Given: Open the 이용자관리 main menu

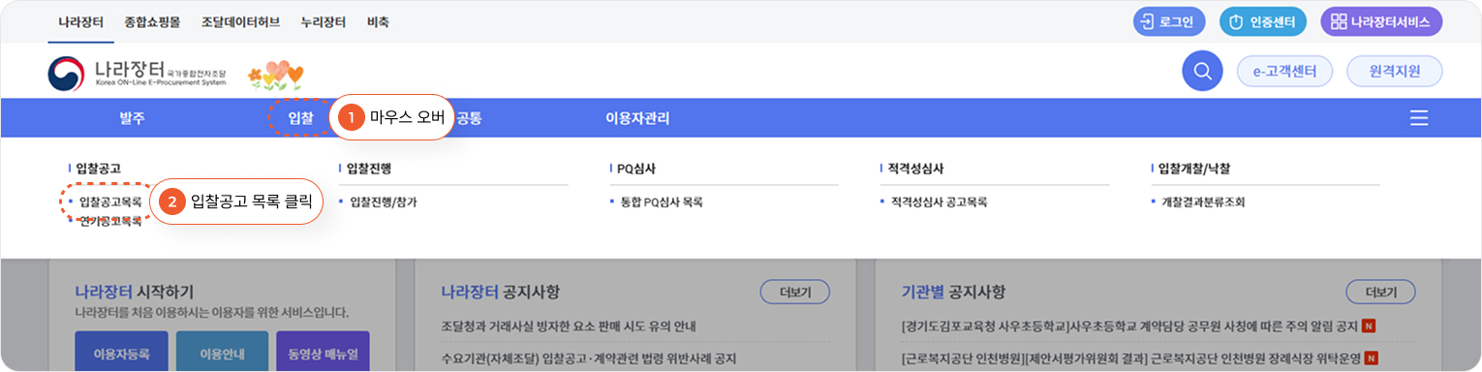Looking at the screenshot, I should tap(637, 118).
